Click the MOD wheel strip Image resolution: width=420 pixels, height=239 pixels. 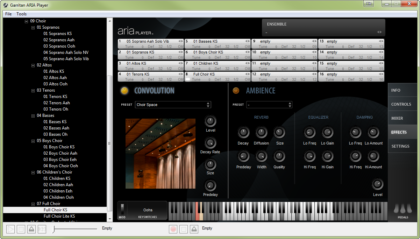pos(122,209)
